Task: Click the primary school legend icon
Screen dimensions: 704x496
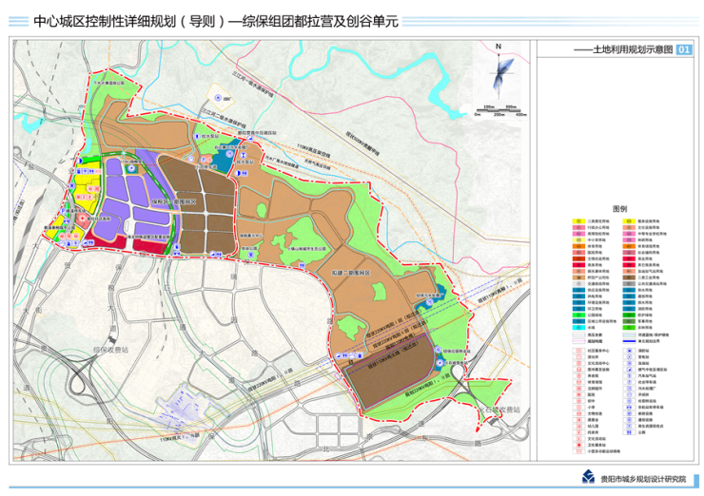Action: (x=578, y=407)
